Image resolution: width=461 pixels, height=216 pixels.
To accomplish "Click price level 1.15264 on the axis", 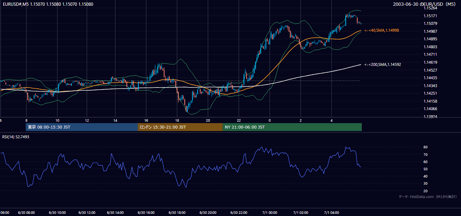I will coord(430,8).
